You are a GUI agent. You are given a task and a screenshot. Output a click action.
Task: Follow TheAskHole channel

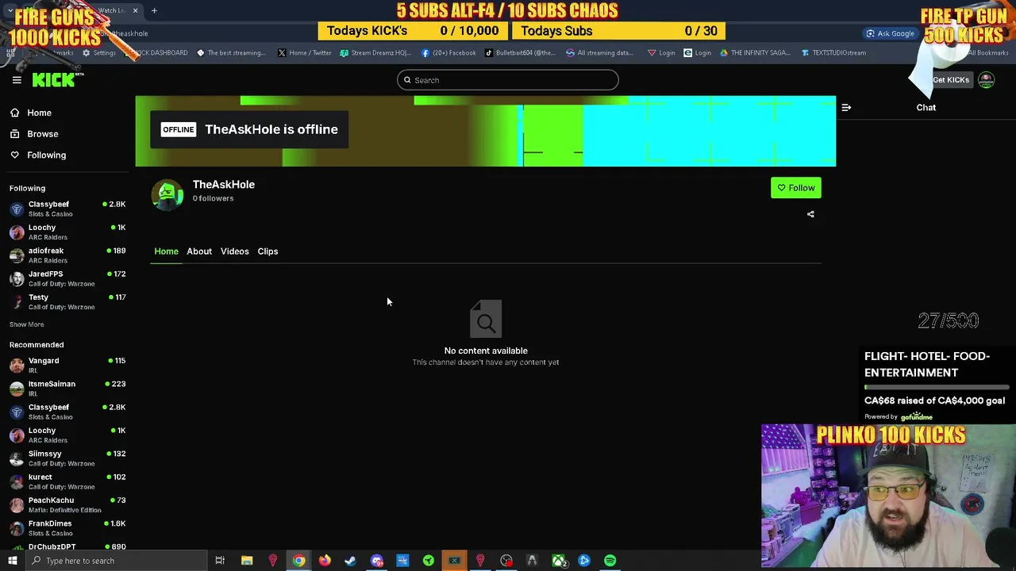795,188
